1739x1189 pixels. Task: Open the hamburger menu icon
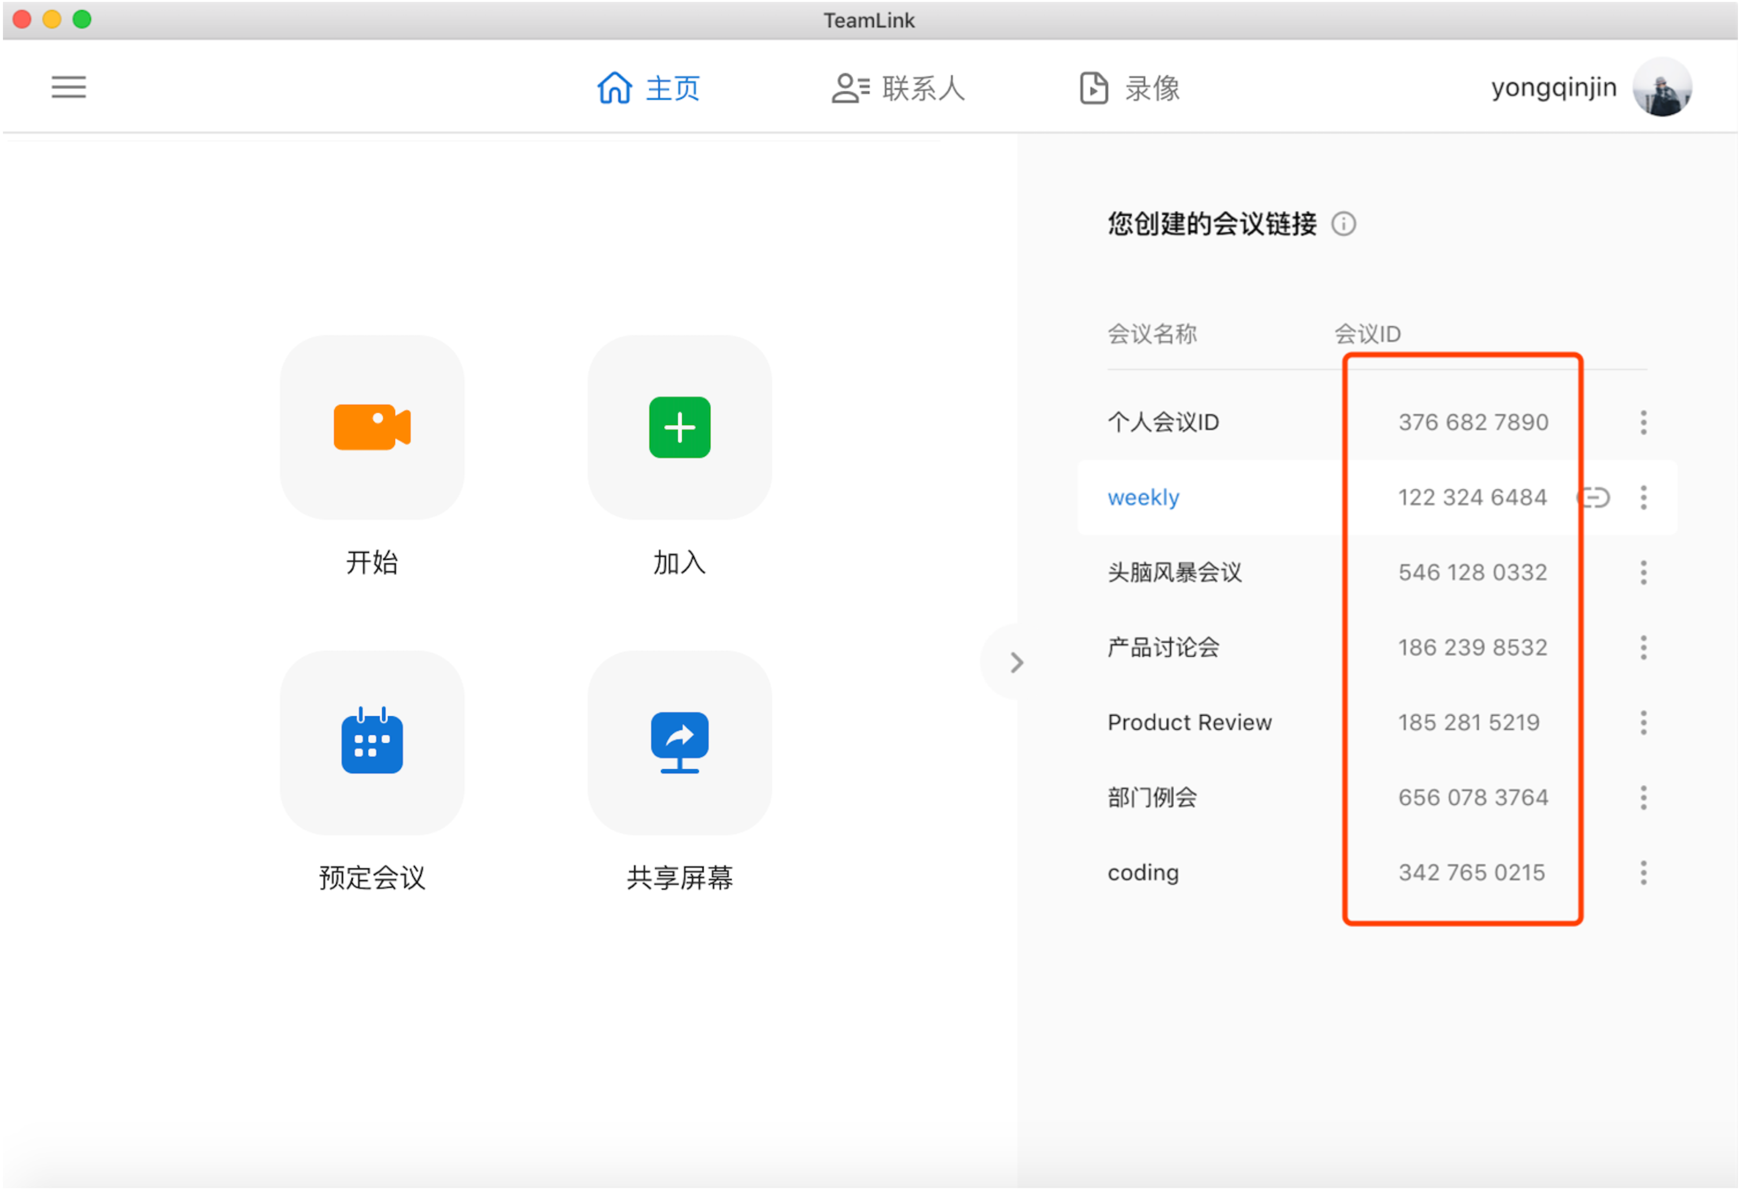[x=69, y=87]
